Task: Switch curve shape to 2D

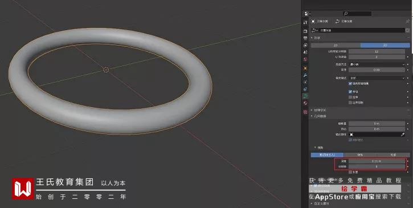Action: click(336, 46)
